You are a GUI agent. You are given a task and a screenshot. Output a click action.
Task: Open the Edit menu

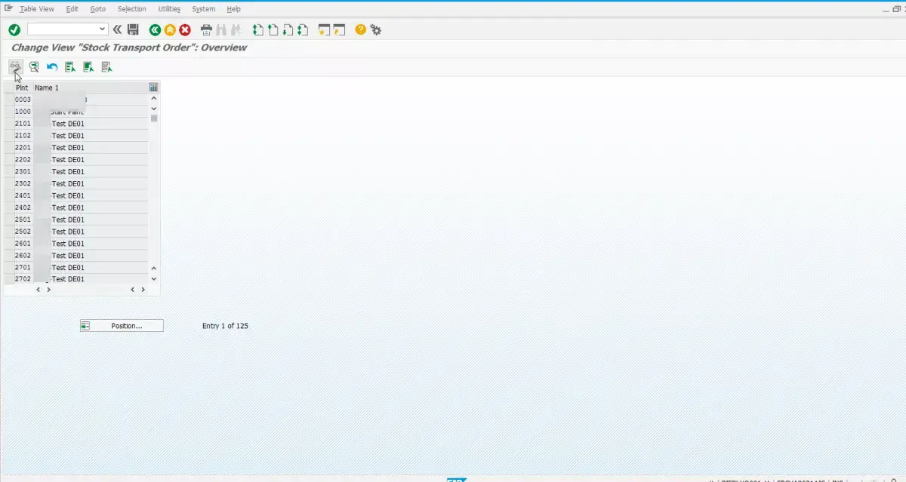pos(72,9)
